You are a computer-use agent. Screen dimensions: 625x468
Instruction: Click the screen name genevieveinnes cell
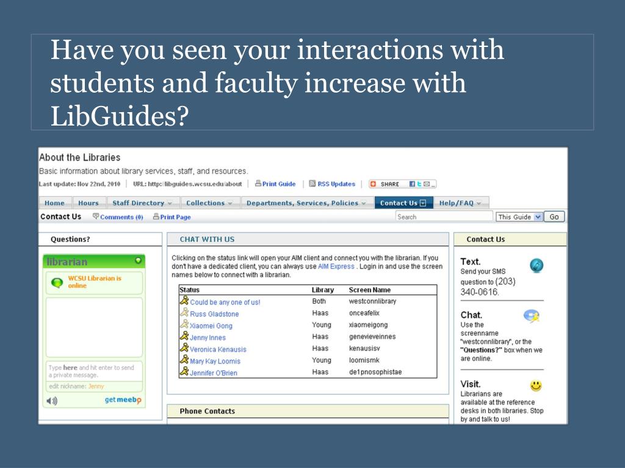(372, 336)
